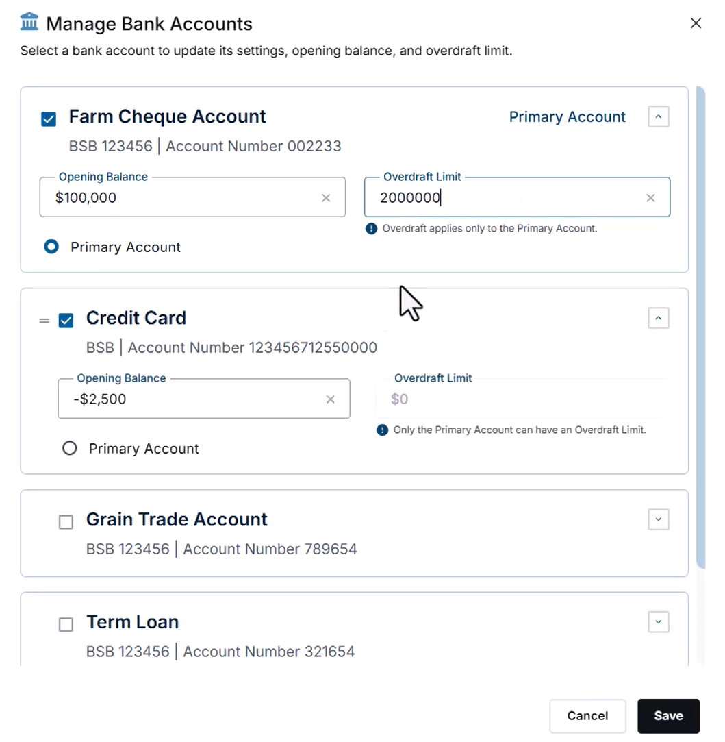Collapse the Credit Card card
The image size is (725, 742).
(x=659, y=318)
